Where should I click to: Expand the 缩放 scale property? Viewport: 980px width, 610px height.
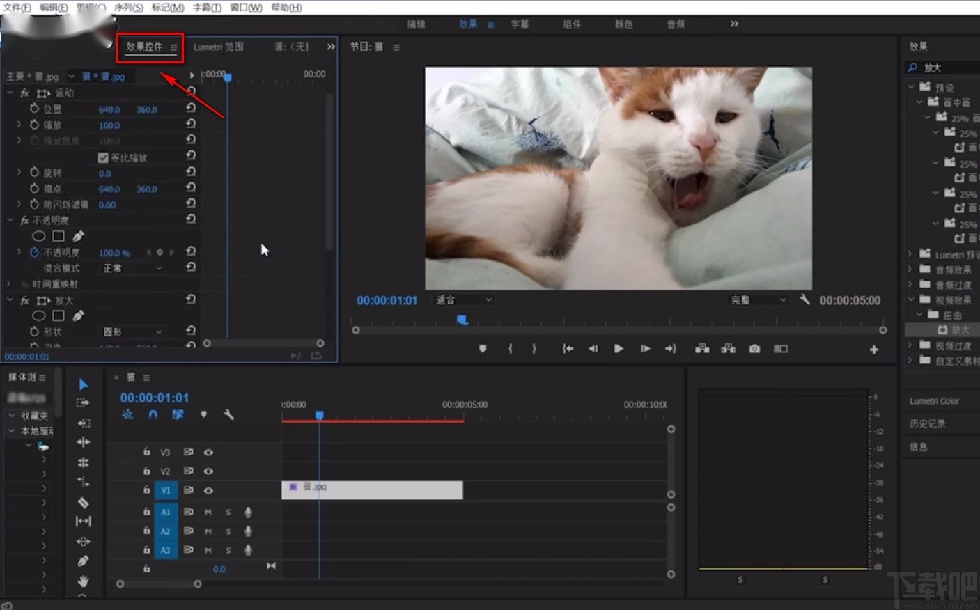19,125
